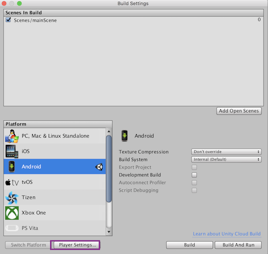
Task: Click the Add Open Scenes button
Action: click(239, 111)
